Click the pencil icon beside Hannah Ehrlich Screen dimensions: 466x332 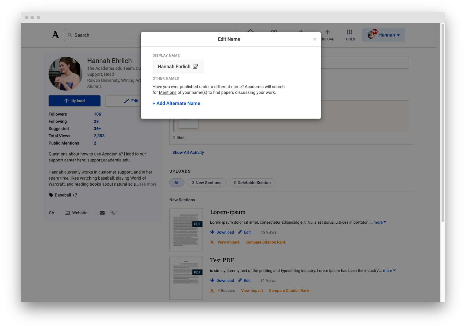[x=196, y=67]
